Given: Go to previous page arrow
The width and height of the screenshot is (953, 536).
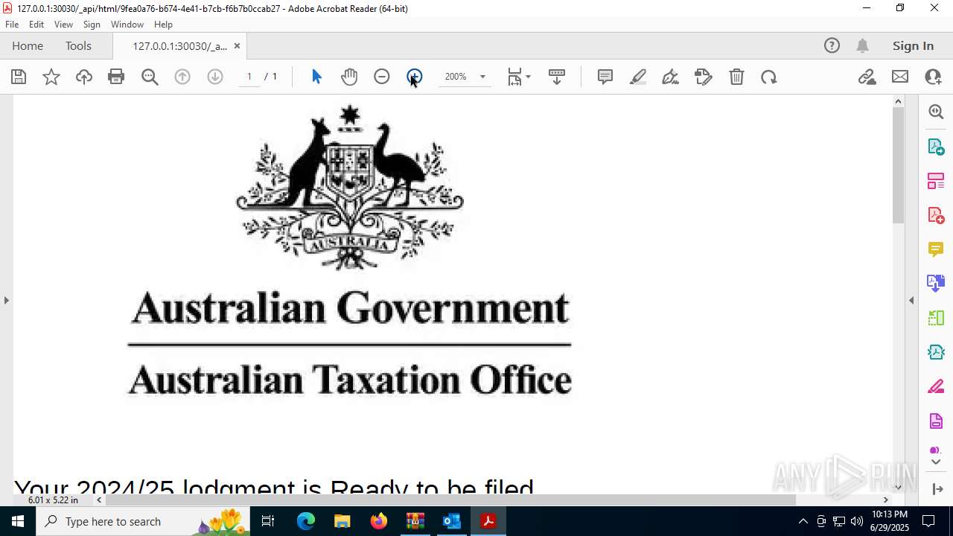Looking at the screenshot, I should tap(182, 77).
